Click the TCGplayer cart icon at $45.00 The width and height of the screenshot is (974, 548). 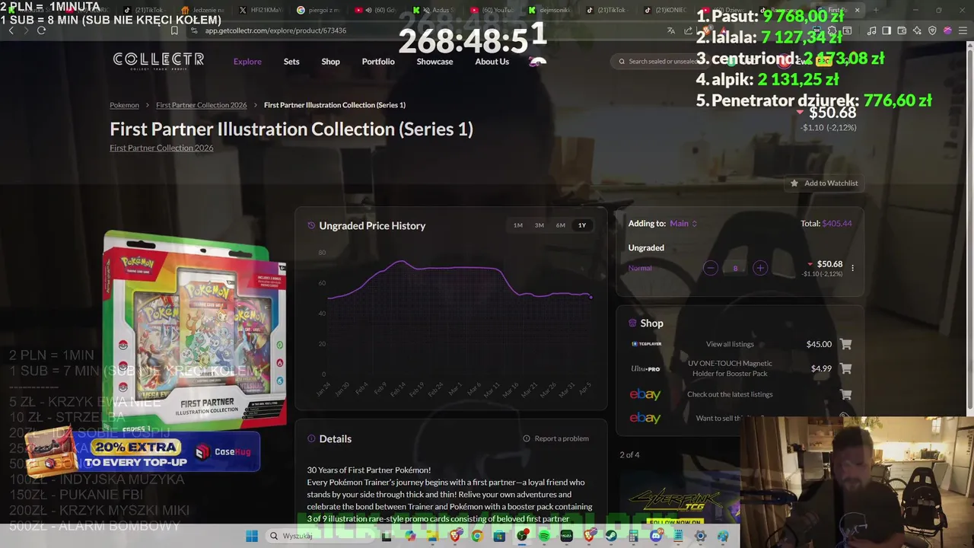point(845,344)
